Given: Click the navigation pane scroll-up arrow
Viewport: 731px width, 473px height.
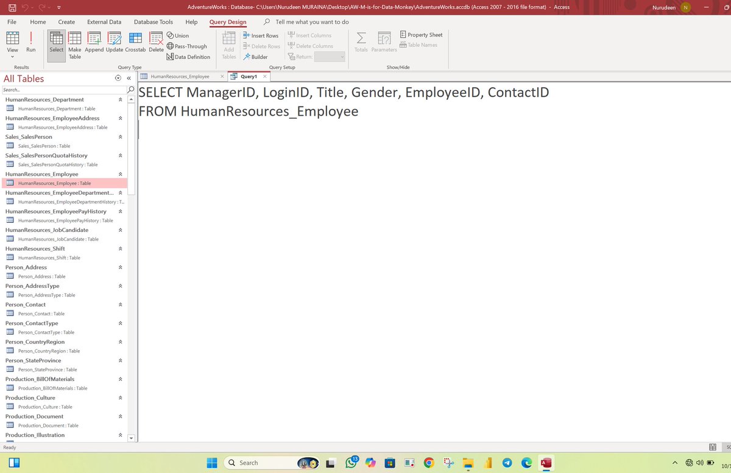Looking at the screenshot, I should point(131,99).
